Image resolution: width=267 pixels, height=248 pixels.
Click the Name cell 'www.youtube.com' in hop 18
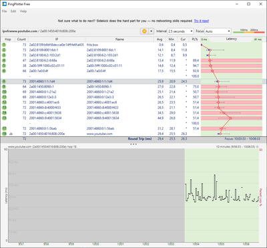pyautogui.click(x=99, y=134)
